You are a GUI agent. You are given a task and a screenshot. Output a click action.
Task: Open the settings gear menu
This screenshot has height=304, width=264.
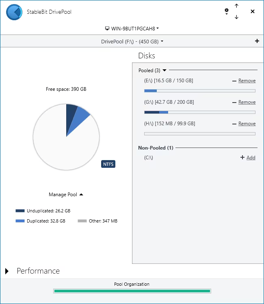[227, 11]
